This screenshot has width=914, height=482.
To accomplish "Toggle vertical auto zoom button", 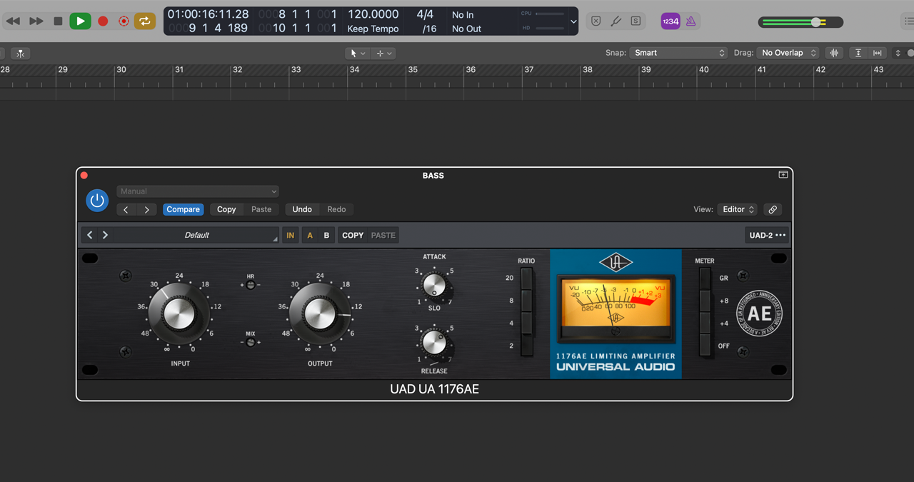I will 858,53.
